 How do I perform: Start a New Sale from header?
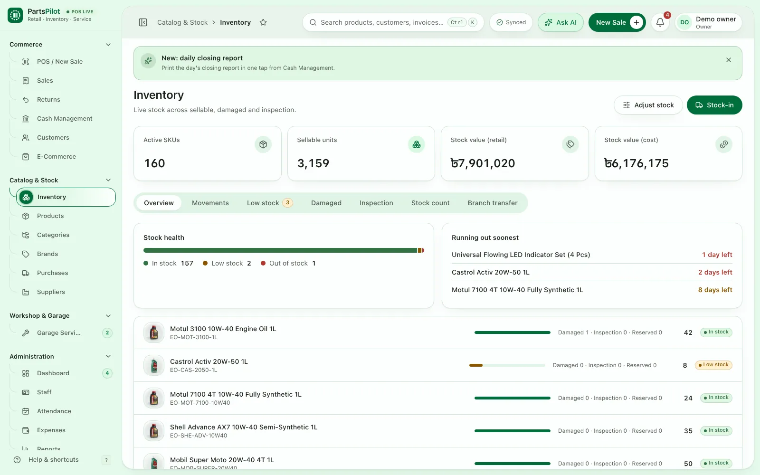point(617,22)
